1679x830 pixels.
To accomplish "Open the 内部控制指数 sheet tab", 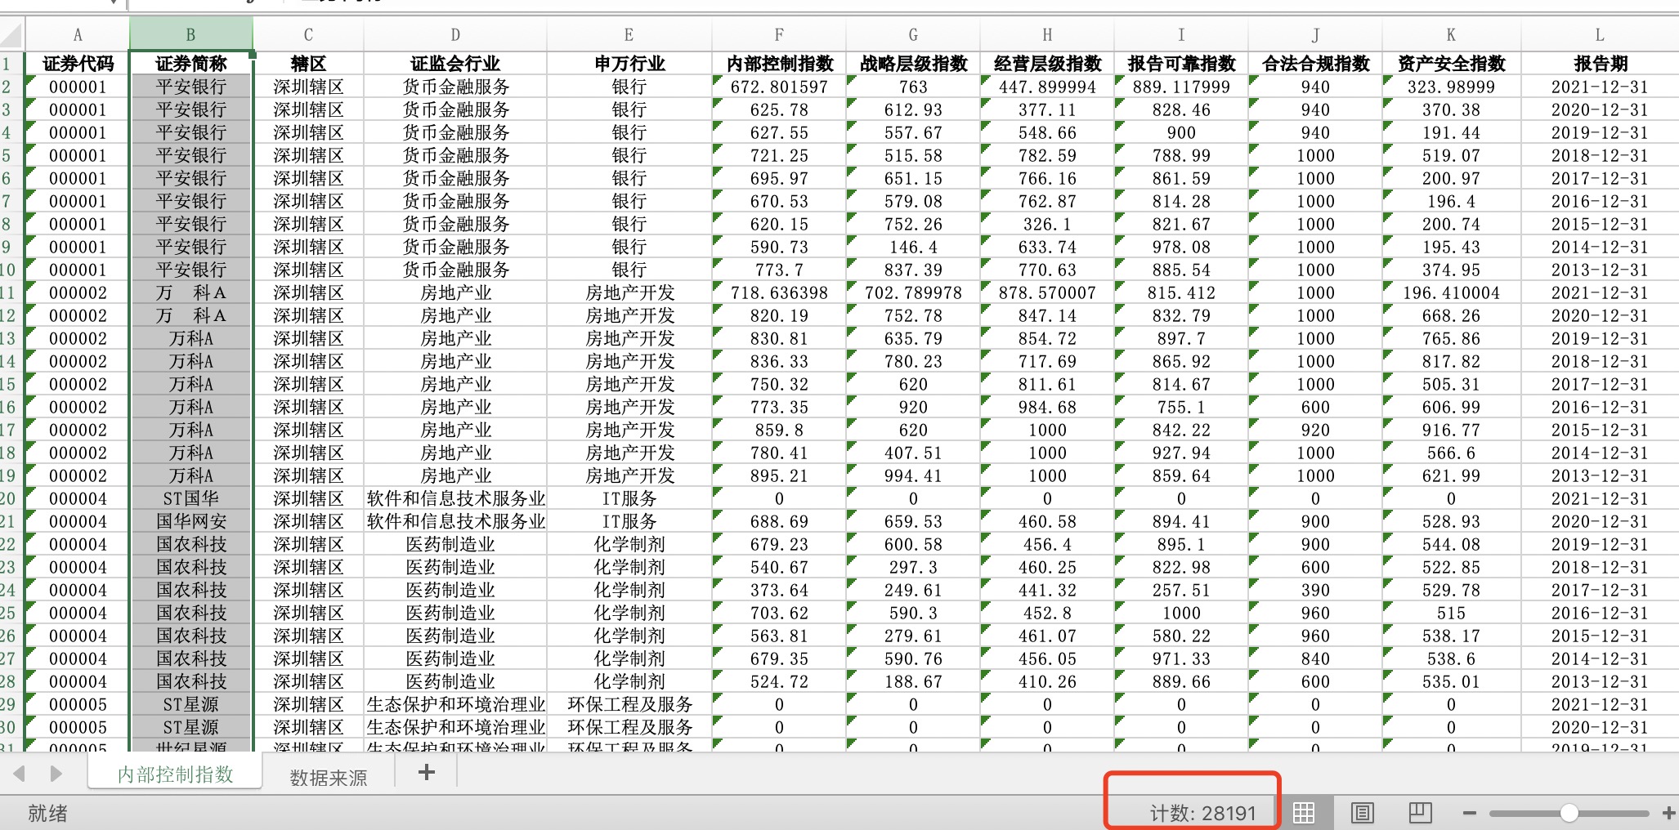I will coord(176,774).
